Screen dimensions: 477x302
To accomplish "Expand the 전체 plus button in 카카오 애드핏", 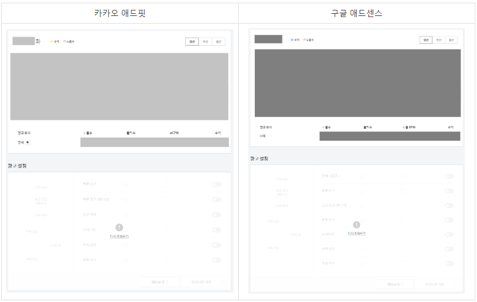I will coord(28,142).
